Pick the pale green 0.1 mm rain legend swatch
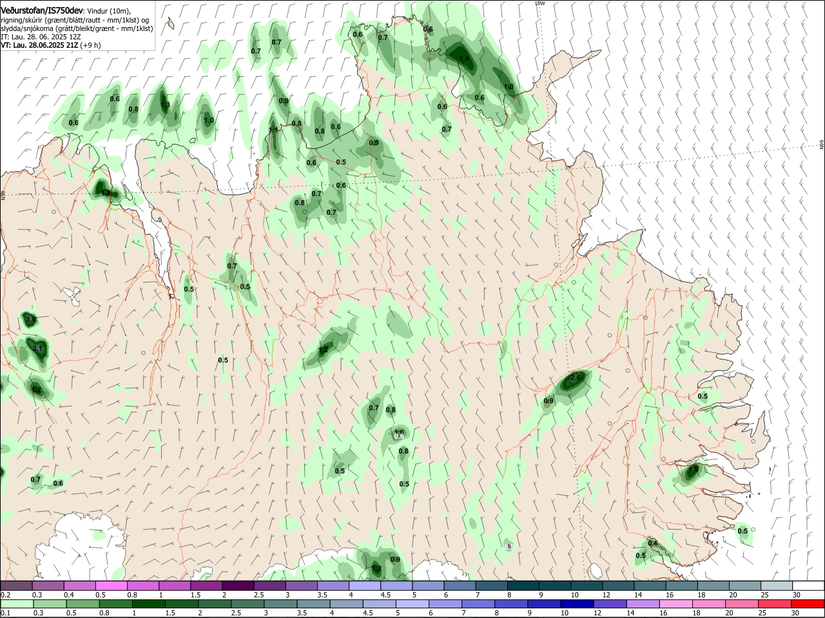The height and width of the screenshot is (618, 825). [x=17, y=604]
